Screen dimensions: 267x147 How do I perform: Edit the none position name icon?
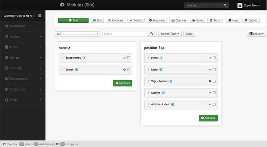69,48
